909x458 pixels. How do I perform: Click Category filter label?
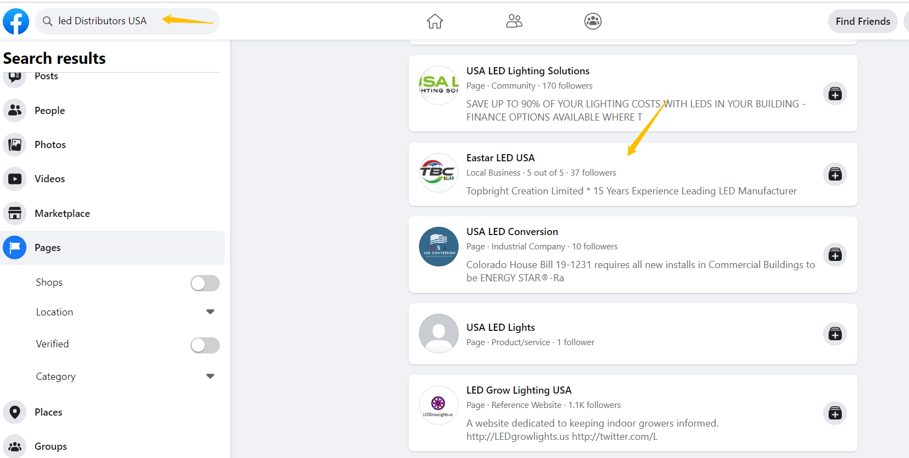pos(56,377)
